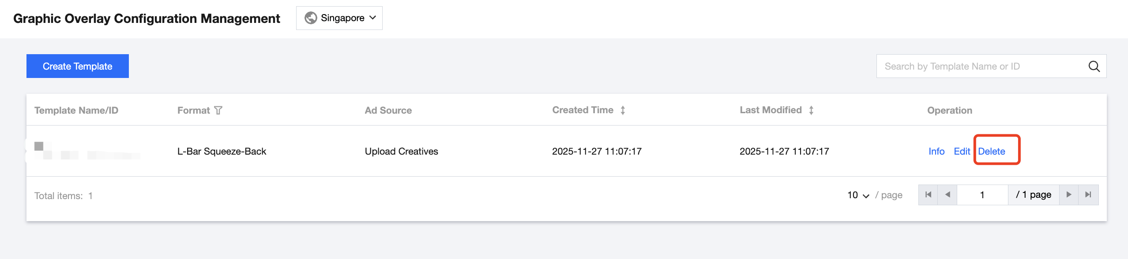
Task: Expand the items per page selector
Action: point(858,195)
